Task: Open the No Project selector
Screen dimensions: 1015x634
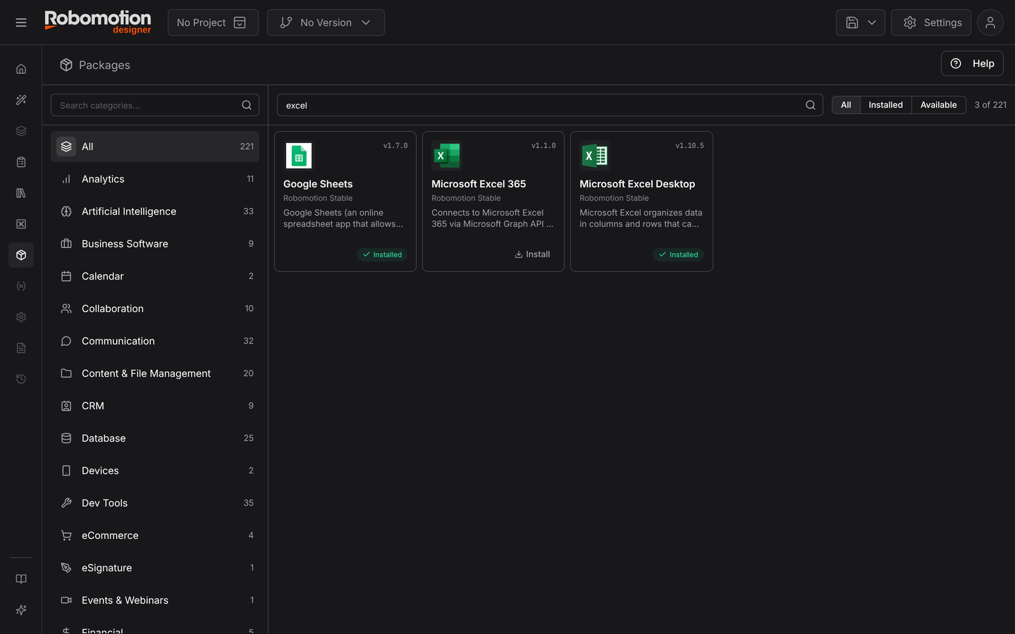Action: tap(213, 23)
